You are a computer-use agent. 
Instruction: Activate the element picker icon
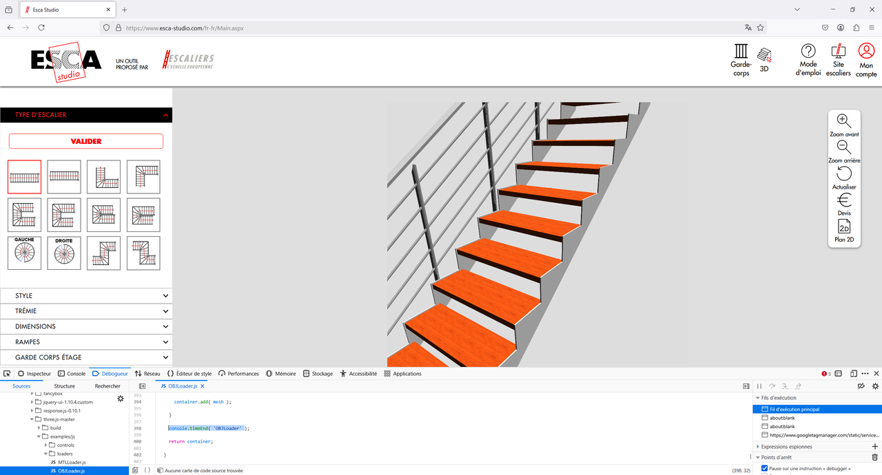click(7, 374)
